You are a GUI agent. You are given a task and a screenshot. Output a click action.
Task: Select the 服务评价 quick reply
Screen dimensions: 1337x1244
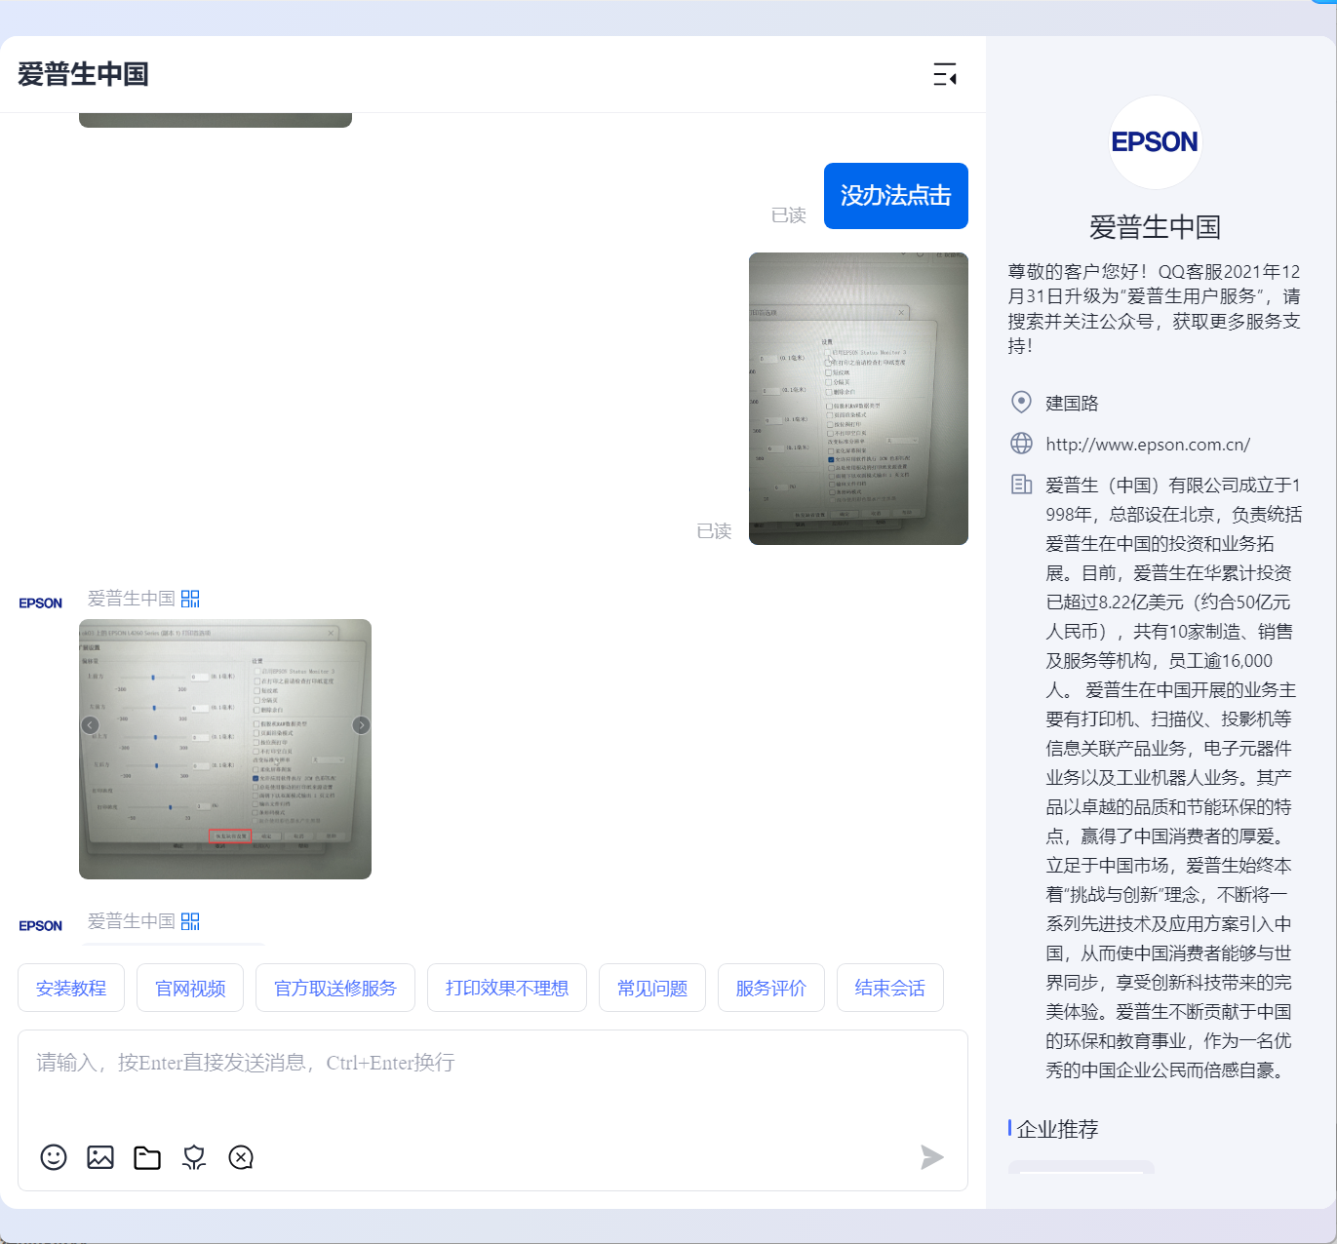[771, 988]
